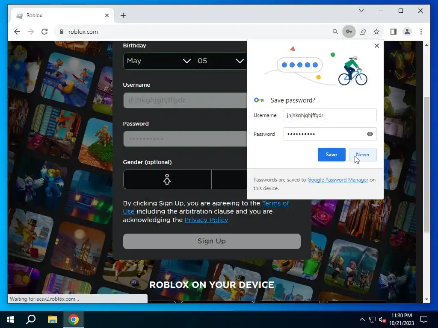Click the Roblox signup Username field

185,100
